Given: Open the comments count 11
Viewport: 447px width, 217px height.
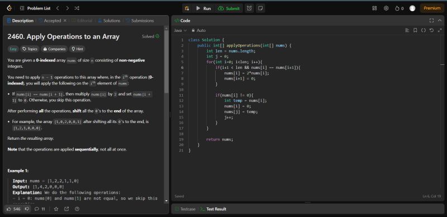Looking at the screenshot, I should coord(40,209).
